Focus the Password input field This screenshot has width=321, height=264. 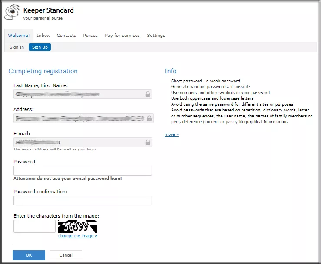coord(83,170)
